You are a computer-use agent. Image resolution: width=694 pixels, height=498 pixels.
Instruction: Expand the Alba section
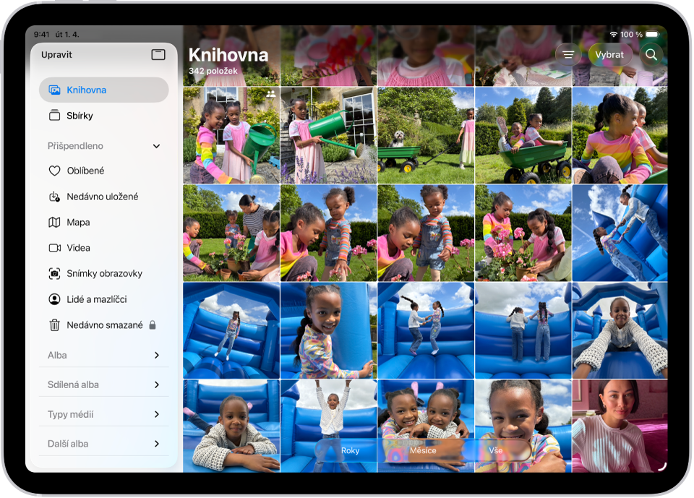[x=157, y=355]
